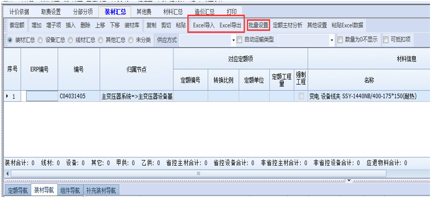The width and height of the screenshot is (431, 198).
Task: Select the 线材汇总 radio button
Action: [70, 40]
